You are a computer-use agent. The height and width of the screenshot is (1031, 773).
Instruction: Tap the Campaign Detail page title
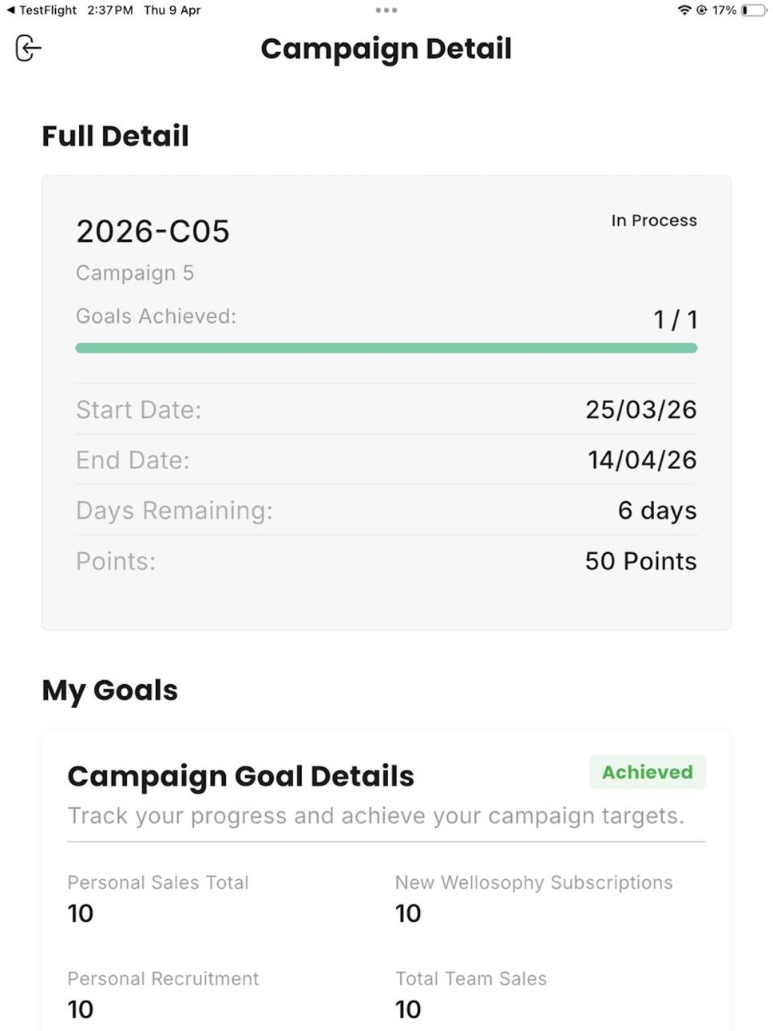click(386, 49)
